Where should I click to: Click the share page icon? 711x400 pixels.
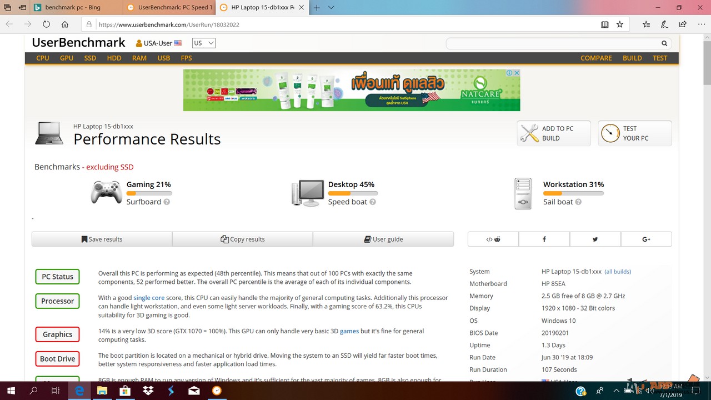coord(683,24)
